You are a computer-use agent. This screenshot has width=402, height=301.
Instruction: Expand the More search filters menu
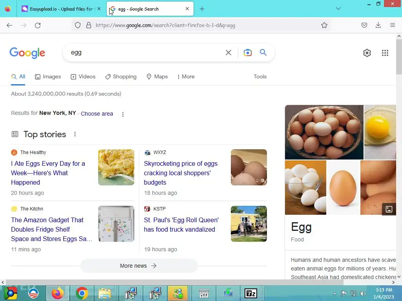tap(186, 76)
